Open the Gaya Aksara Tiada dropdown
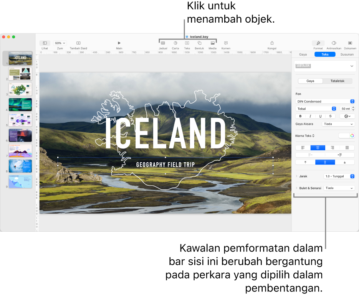Image resolution: width=359 pixels, height=298 pixels. 338,124
